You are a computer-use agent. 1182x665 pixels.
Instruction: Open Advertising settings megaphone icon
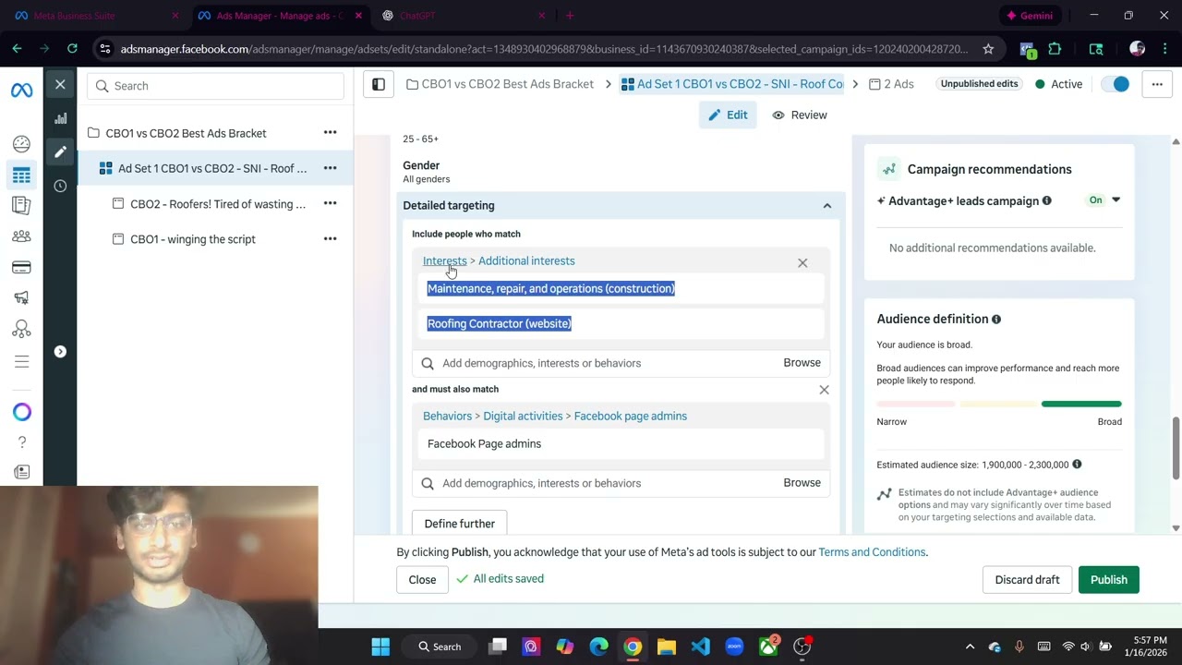21,297
